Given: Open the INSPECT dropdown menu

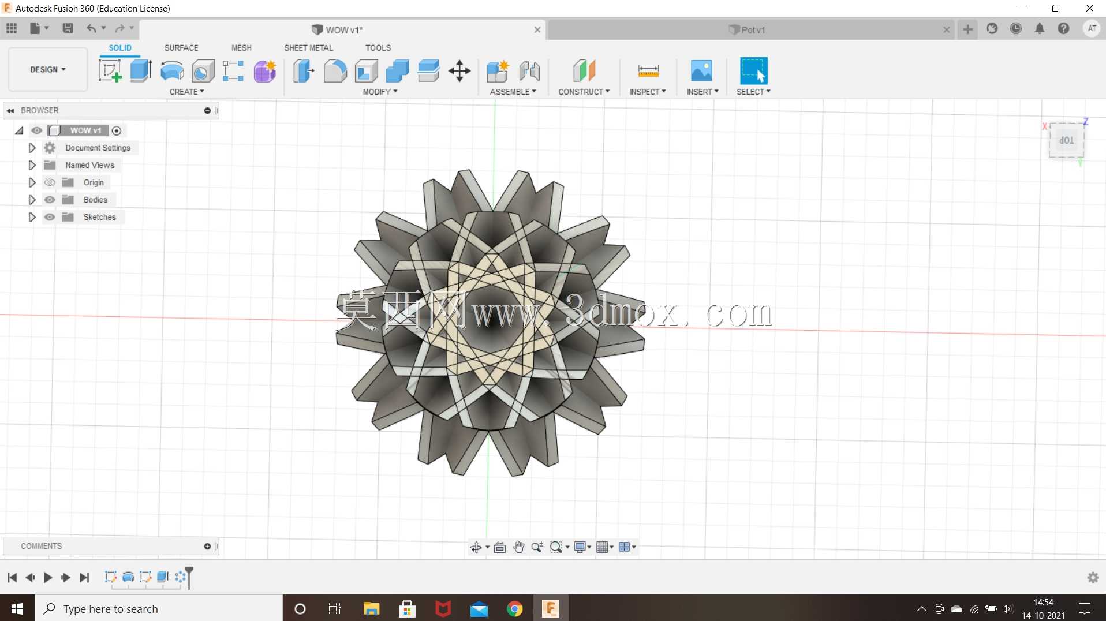Looking at the screenshot, I should [648, 92].
